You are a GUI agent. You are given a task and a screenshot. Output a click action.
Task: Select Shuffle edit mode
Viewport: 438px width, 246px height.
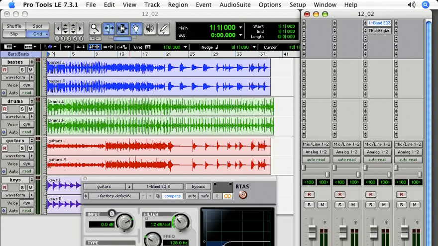tap(14, 26)
